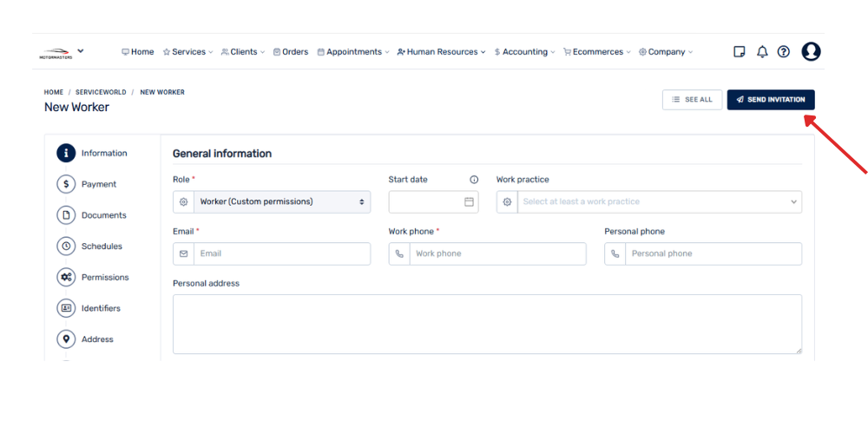868x434 pixels.
Task: Open the Human Resources menu
Action: (442, 52)
